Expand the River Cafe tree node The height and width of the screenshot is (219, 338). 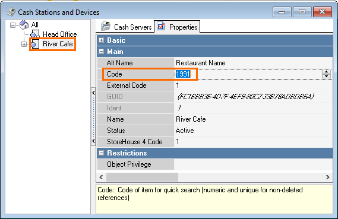click(24, 44)
